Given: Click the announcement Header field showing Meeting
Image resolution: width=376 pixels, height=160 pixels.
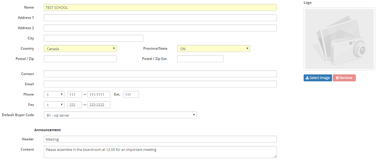Looking at the screenshot, I should pos(160,139).
